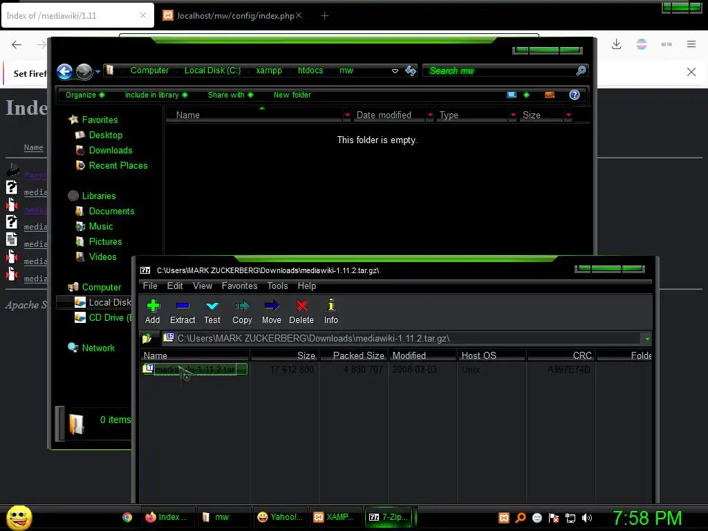Screen dimensions: 708x531
Task: Expand the 7-Zip address path dropdown
Action: pyautogui.click(x=647, y=339)
